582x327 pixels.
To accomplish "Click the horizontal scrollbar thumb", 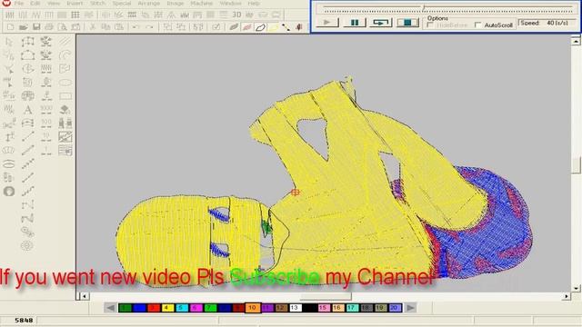I will [326, 296].
